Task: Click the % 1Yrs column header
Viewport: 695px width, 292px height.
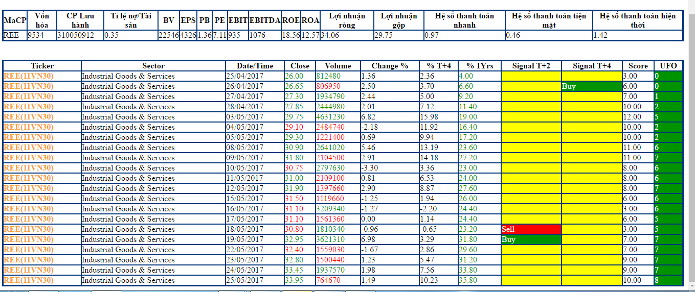Action: pyautogui.click(x=479, y=66)
